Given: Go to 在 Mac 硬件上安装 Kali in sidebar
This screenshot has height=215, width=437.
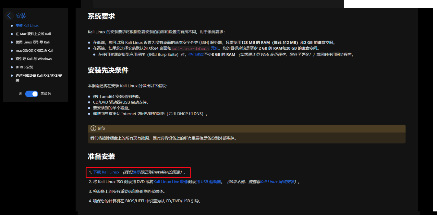Looking at the screenshot, I should click(x=33, y=34).
